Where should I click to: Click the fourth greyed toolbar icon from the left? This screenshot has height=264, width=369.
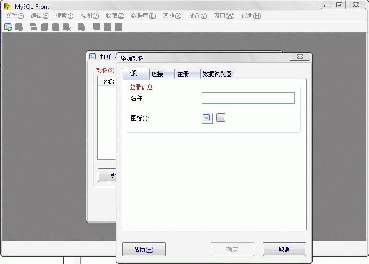click(45, 27)
